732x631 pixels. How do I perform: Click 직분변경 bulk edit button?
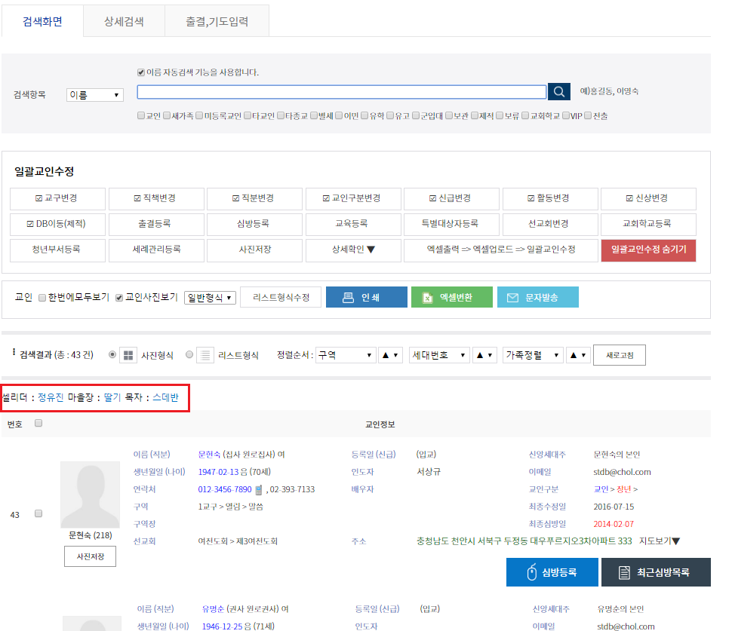coord(254,199)
